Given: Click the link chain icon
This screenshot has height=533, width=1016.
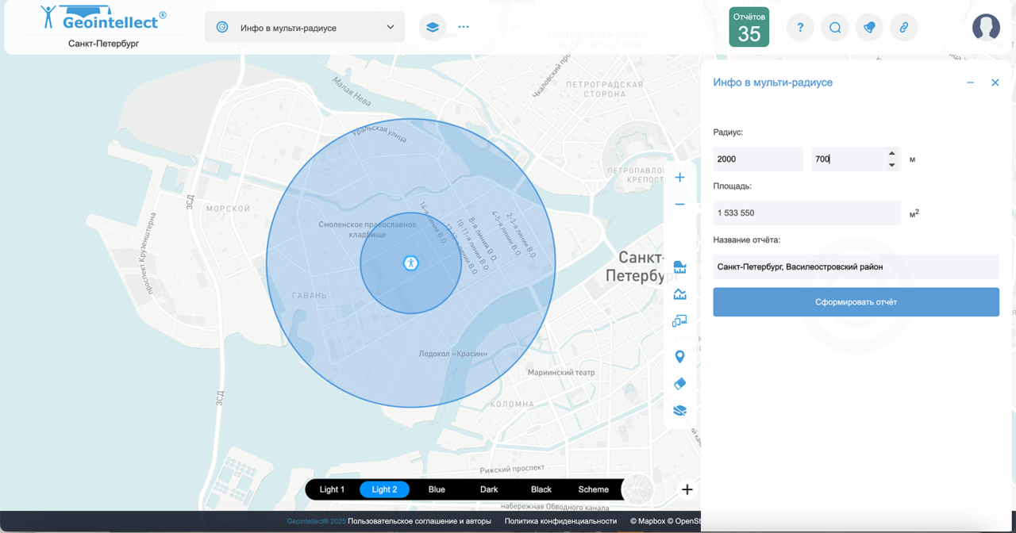Looking at the screenshot, I should [903, 27].
